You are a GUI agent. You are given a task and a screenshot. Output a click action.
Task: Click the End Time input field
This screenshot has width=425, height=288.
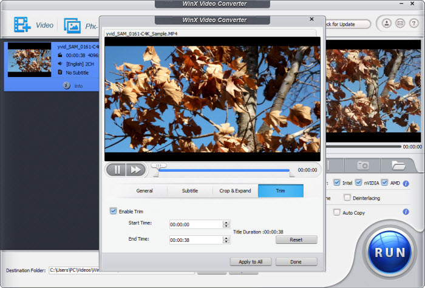[197, 240]
